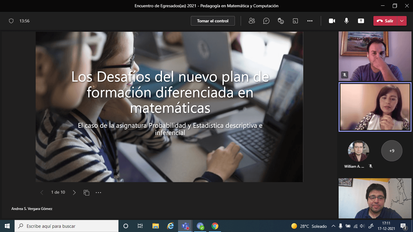Viewport: 413px width, 232px height.
Task: Toggle the camera on or off
Action: pos(332,21)
